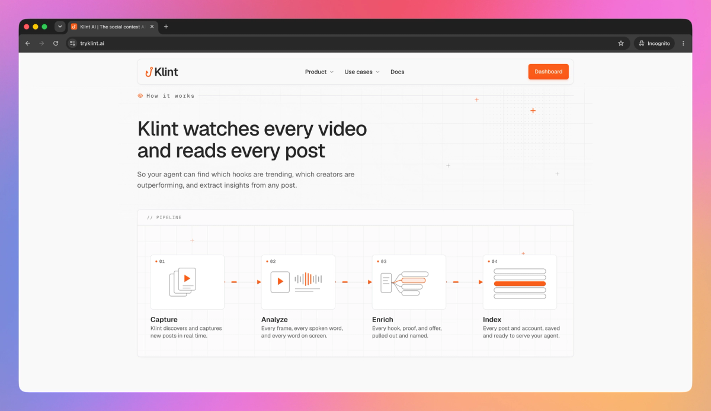Screen dimensions: 711x411
Task: Open a new browser tab
Action: click(x=166, y=27)
